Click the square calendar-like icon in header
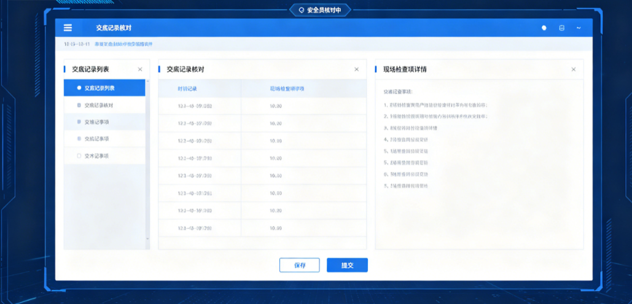 (x=561, y=28)
